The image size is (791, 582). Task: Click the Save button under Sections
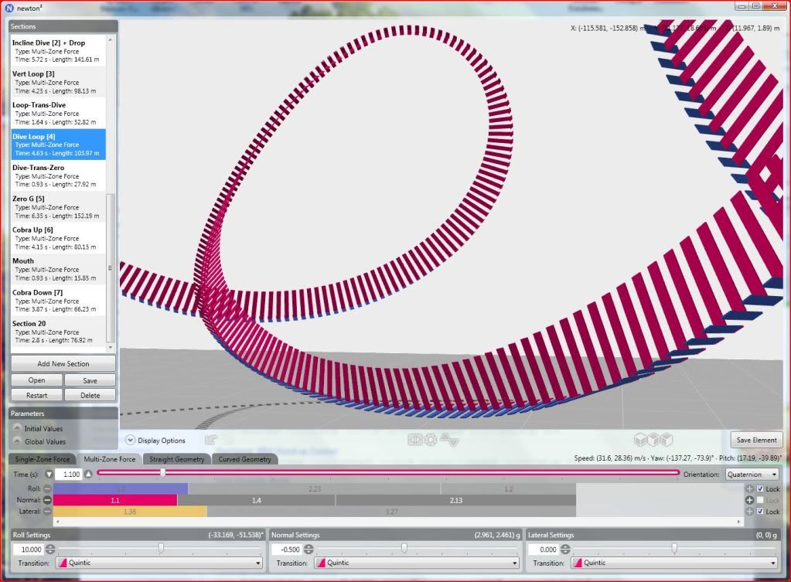click(90, 380)
